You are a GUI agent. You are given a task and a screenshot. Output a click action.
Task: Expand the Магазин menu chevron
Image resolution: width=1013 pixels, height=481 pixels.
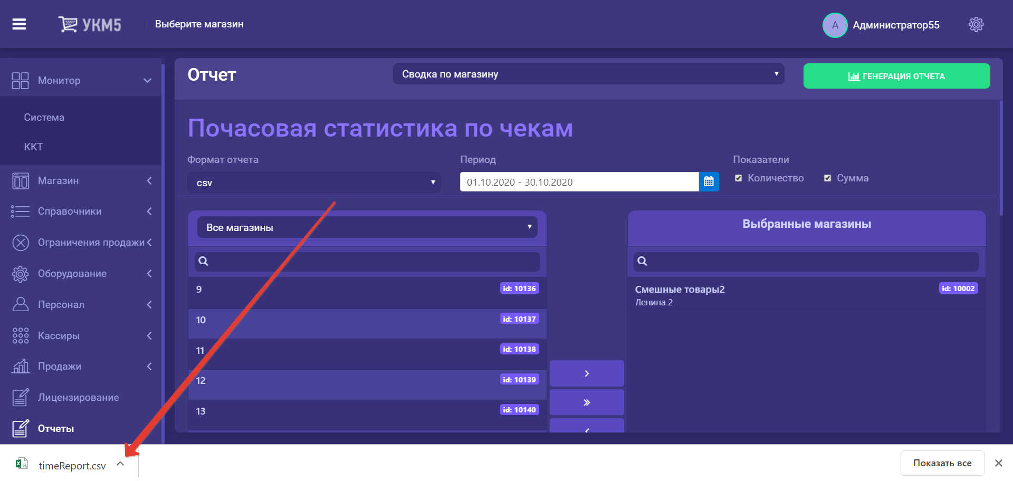pos(149,180)
